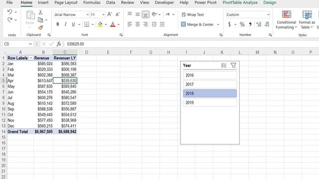Click Merge & Center button

tap(197, 24)
